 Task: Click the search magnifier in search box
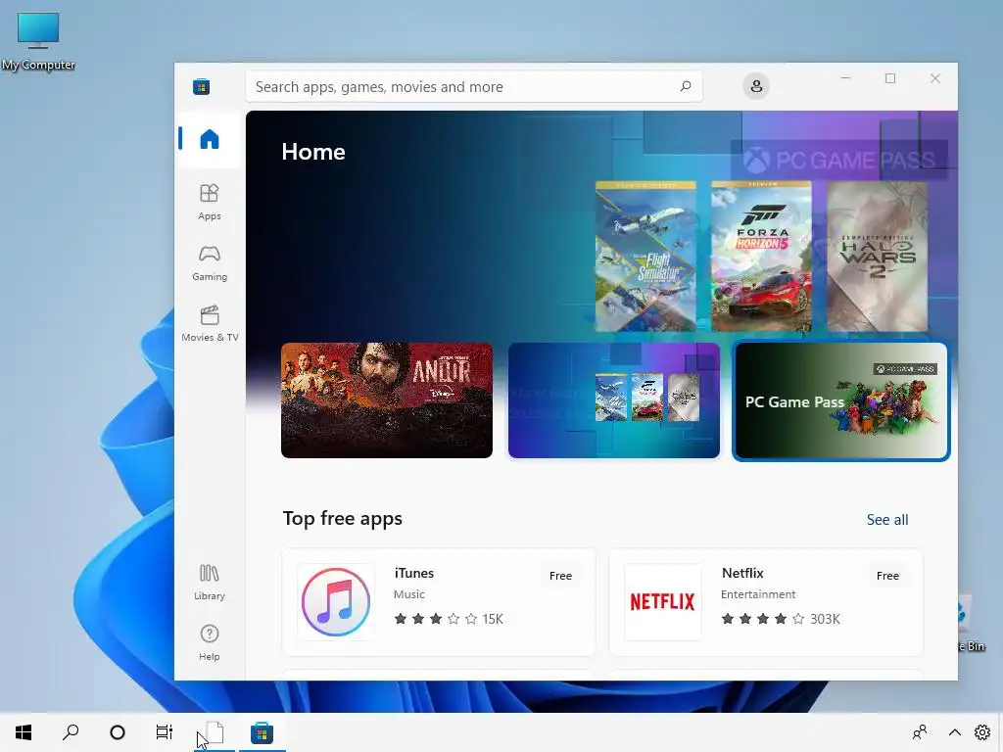(685, 86)
